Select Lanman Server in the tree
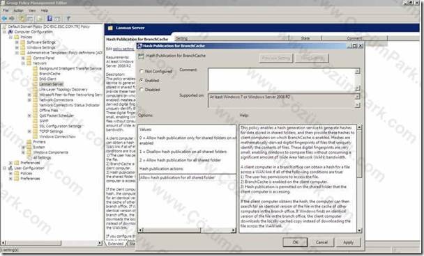 51,84
